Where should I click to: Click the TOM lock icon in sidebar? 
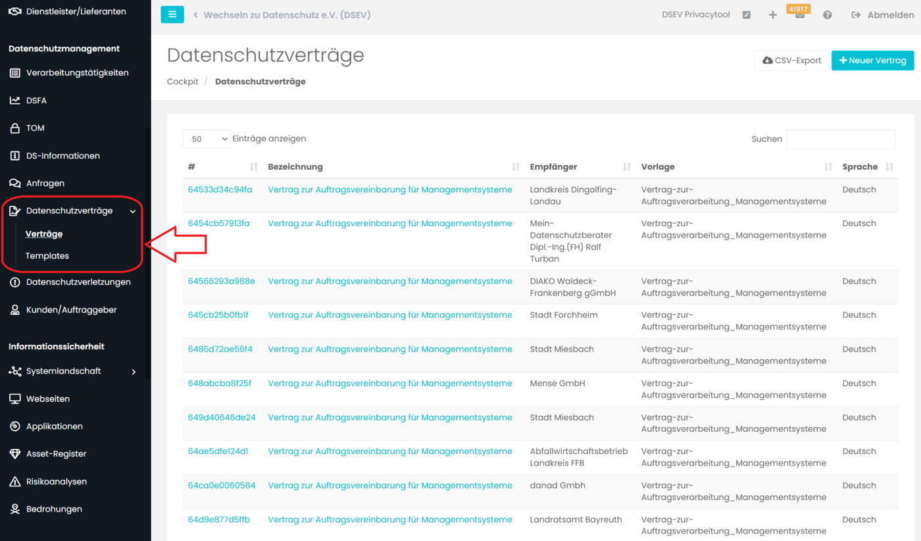point(14,128)
